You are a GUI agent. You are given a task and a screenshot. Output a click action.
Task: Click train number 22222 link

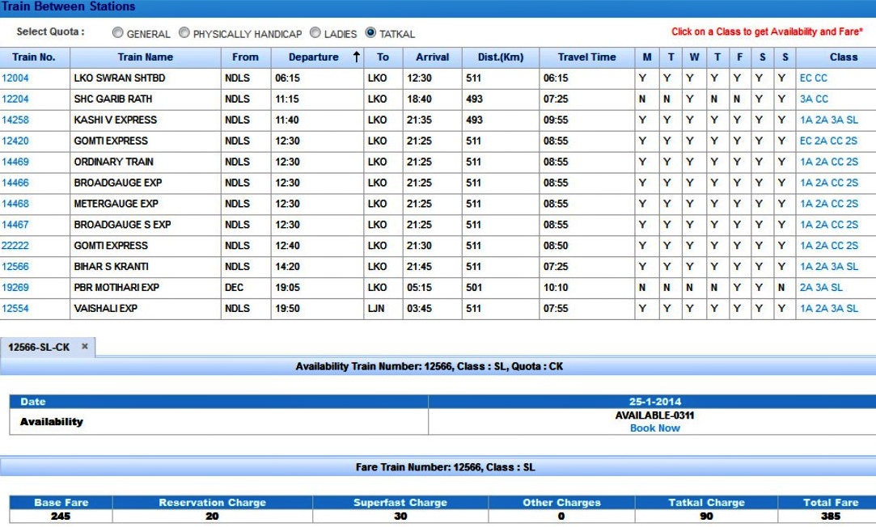coord(15,246)
